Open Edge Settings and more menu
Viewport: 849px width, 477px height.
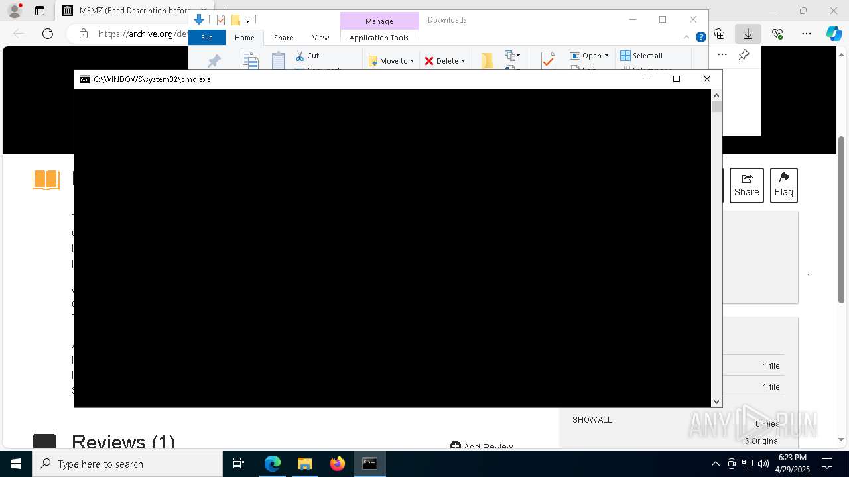coord(807,34)
